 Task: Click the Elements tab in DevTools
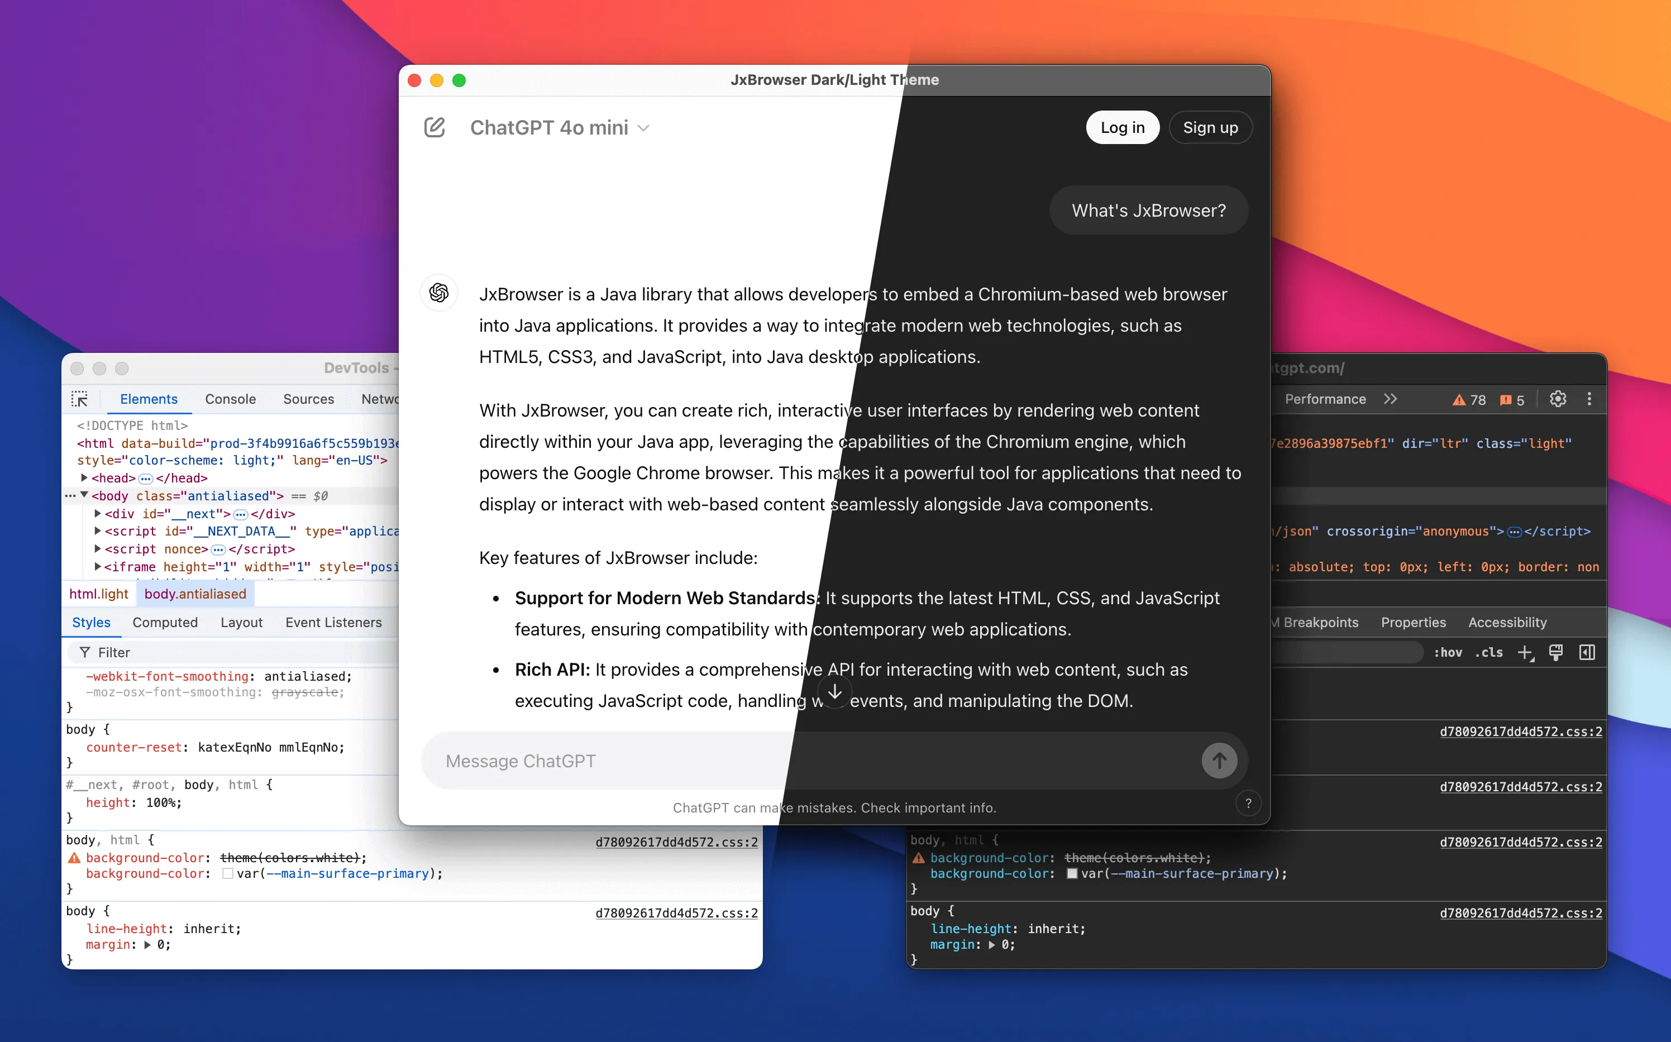[x=149, y=399]
